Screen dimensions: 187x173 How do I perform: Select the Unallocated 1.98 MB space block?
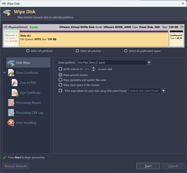click(176, 38)
